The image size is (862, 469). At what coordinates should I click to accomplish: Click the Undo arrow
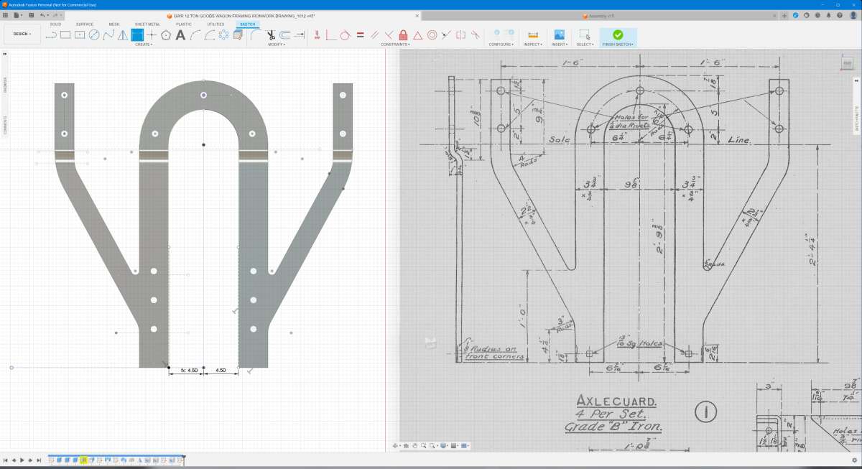[x=42, y=14]
